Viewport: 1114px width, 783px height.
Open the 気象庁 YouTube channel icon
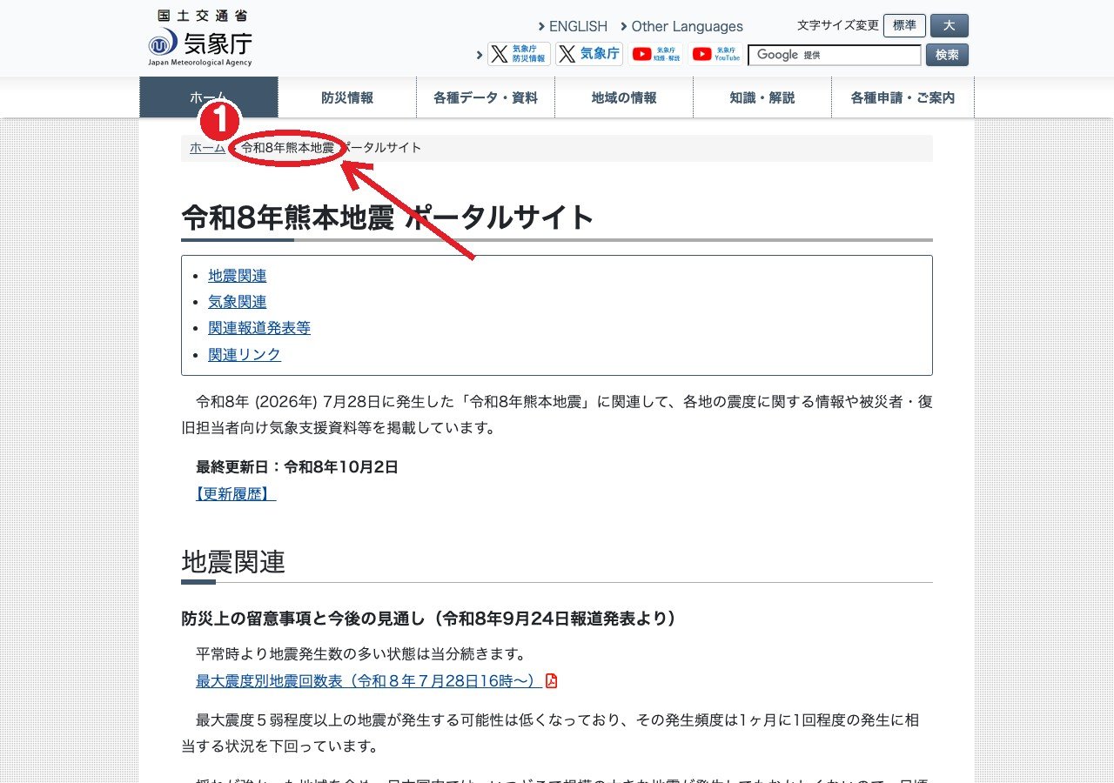716,54
